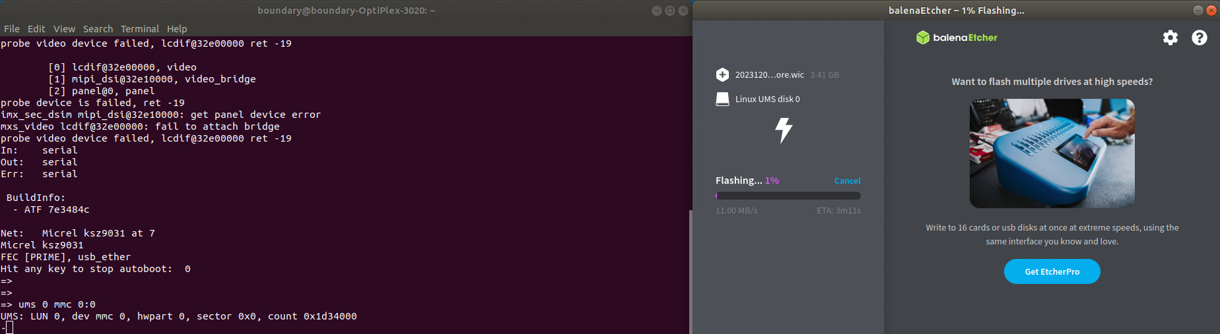
Task: Open the Help menu in terminal
Action: [x=177, y=29]
